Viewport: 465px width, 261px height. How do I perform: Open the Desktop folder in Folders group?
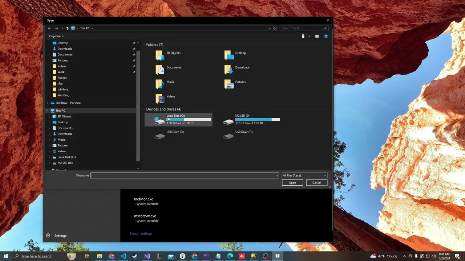[x=235, y=55]
